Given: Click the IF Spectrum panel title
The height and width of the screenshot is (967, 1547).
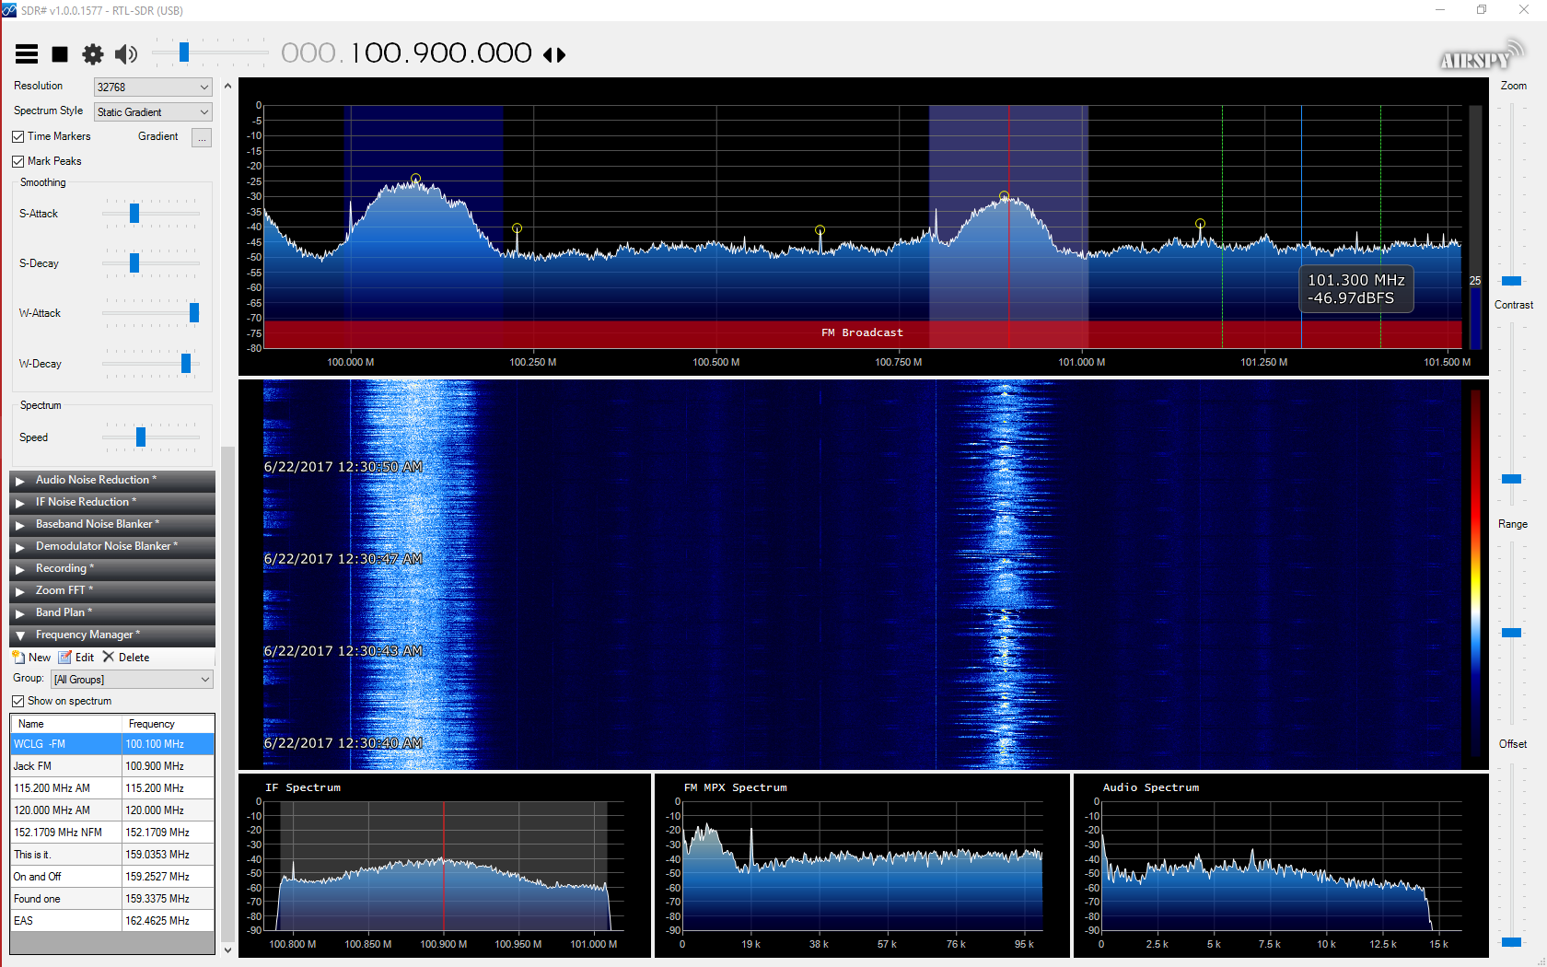Looking at the screenshot, I should pyautogui.click(x=303, y=787).
